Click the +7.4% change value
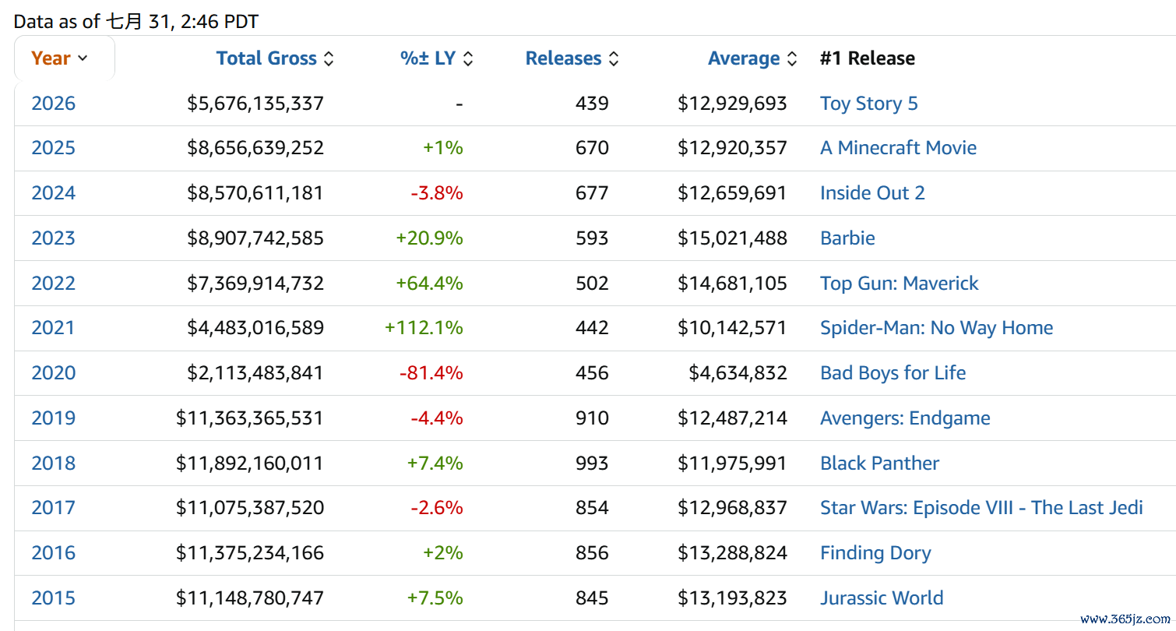Viewport: 1176px width, 631px height. point(435,464)
